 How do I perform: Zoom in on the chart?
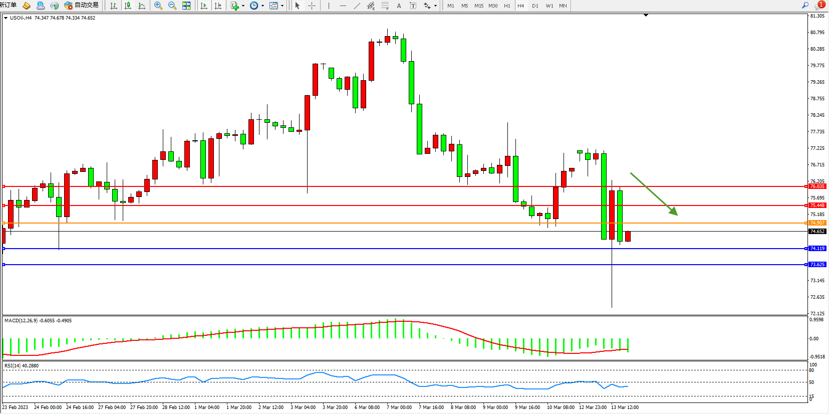[158, 6]
